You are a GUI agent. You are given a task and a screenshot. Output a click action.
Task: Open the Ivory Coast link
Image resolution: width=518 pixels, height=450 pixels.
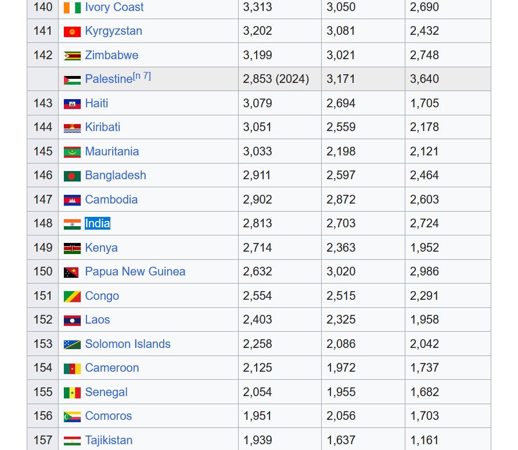coord(114,7)
